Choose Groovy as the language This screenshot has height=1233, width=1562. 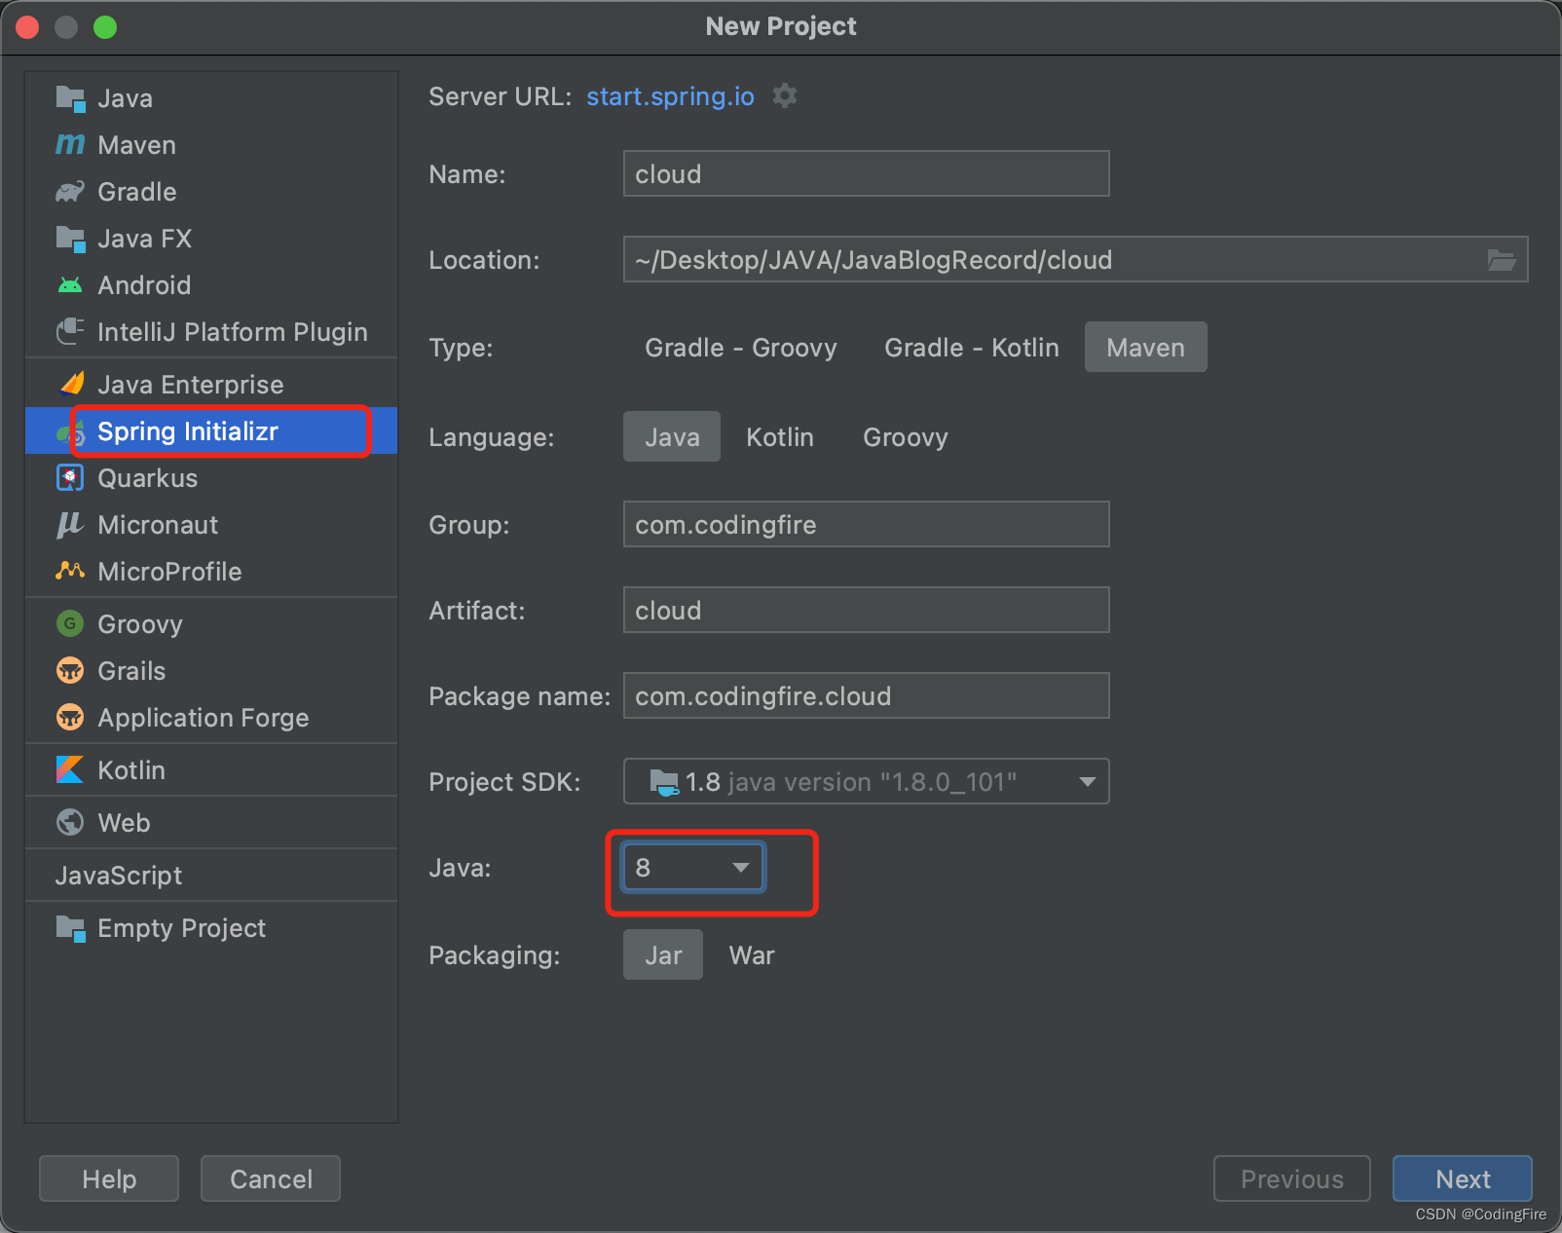click(906, 437)
